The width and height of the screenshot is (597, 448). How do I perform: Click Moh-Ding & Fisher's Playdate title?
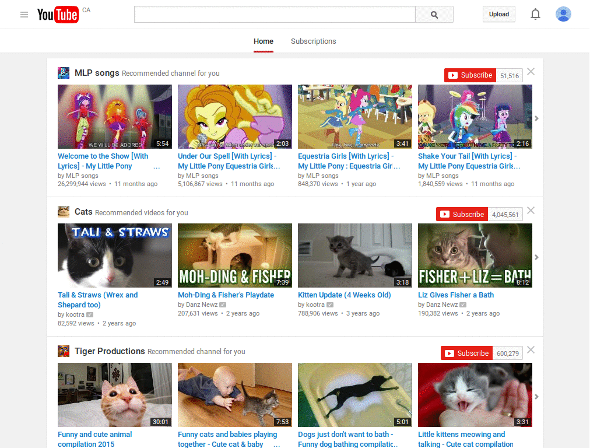(226, 295)
